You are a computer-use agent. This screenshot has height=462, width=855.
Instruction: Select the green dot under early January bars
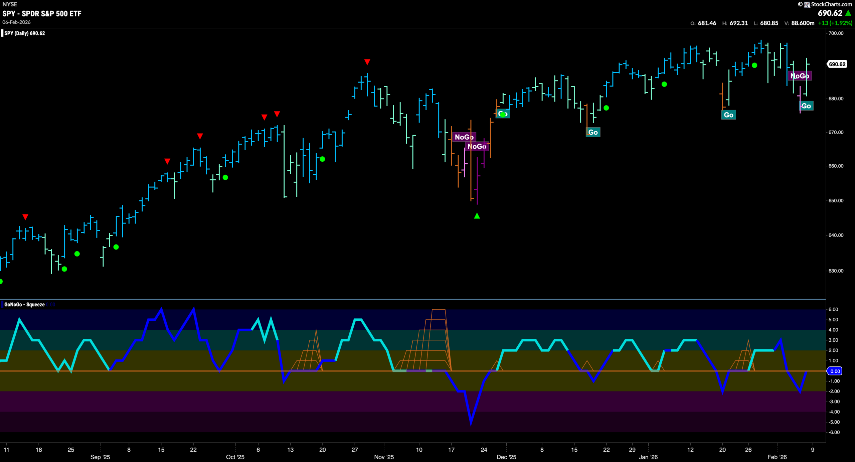(664, 84)
